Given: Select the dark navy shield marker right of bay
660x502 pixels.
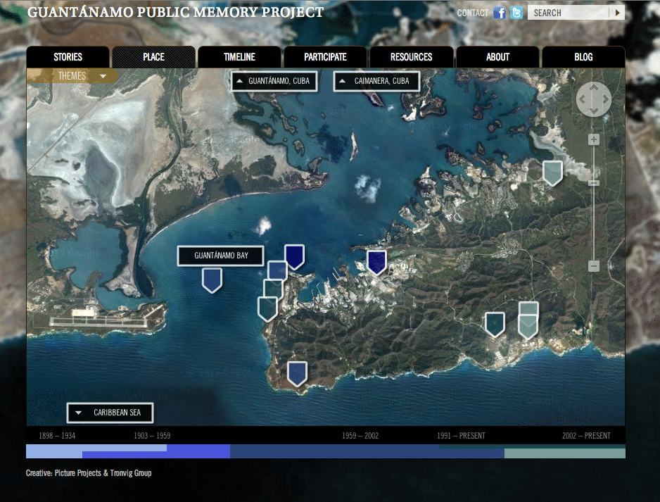Looking at the screenshot, I should tap(376, 263).
